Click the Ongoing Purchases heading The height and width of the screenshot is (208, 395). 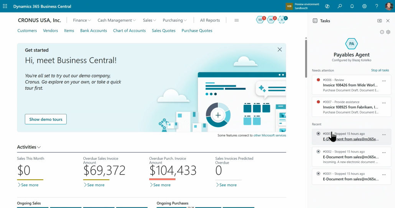click(x=172, y=203)
